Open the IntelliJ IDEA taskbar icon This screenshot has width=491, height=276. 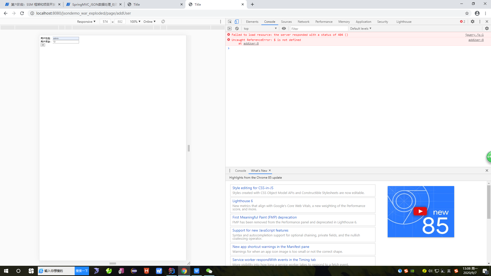point(171,271)
